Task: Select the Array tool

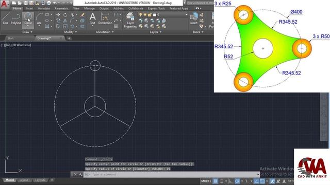Action: (72, 26)
